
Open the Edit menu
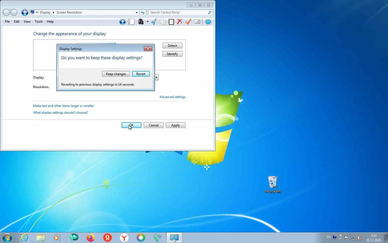17,22
